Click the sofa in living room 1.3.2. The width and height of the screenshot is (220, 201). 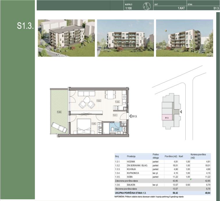(x=86, y=94)
